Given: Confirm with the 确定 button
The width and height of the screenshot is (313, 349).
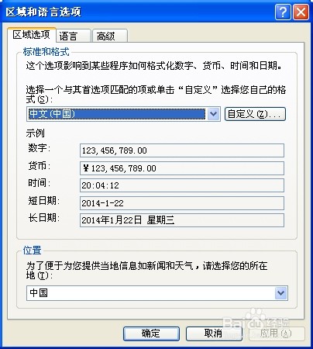Looking at the screenshot, I should (151, 333).
